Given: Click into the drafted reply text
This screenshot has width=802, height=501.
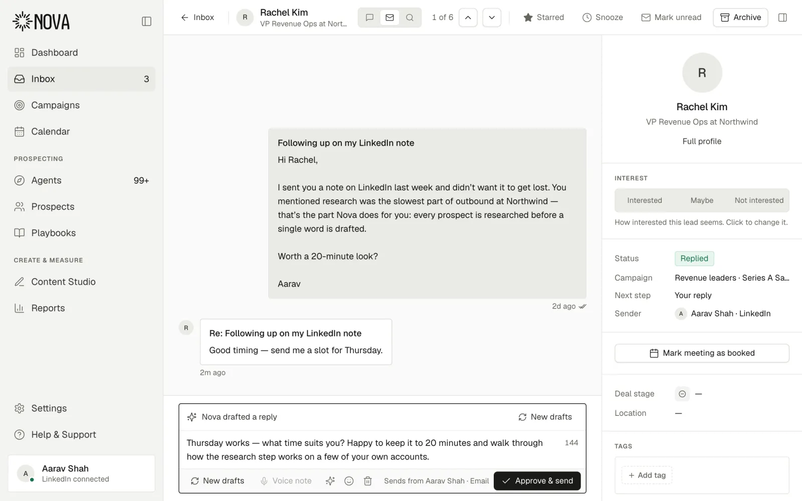Looking at the screenshot, I should 365,450.
